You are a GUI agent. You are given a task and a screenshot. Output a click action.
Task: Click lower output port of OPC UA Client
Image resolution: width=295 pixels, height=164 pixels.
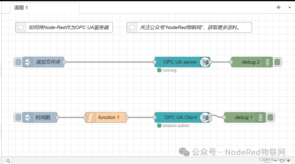point(210,120)
